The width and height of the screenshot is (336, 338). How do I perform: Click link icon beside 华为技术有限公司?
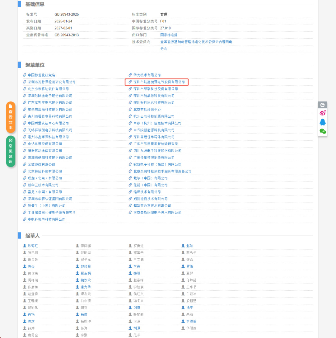(131, 75)
